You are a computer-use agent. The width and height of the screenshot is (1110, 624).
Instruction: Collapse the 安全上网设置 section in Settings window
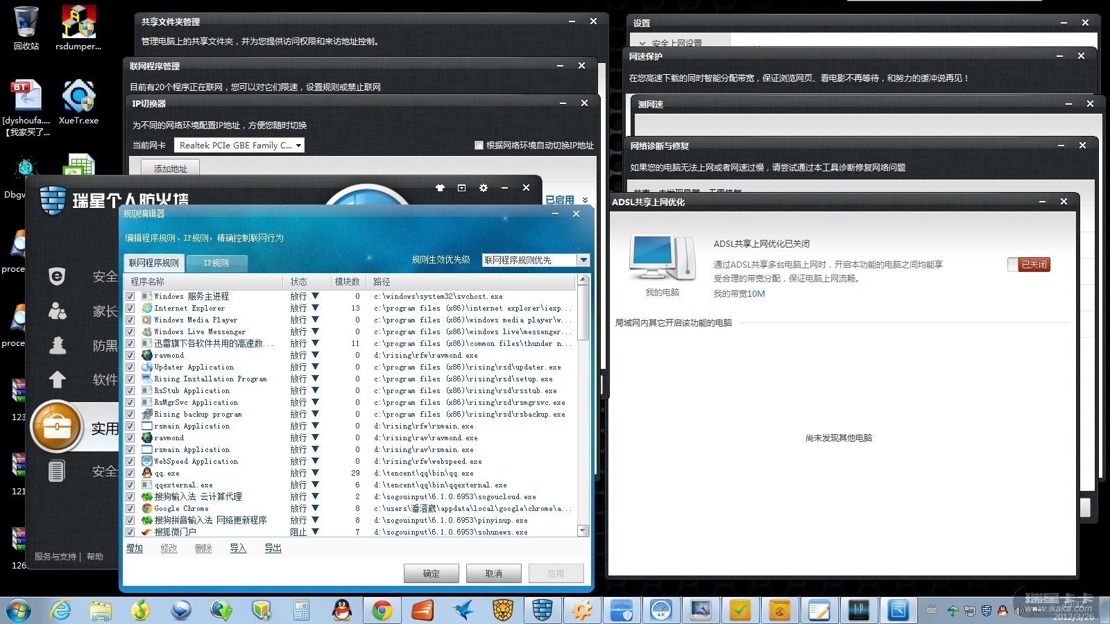point(642,43)
